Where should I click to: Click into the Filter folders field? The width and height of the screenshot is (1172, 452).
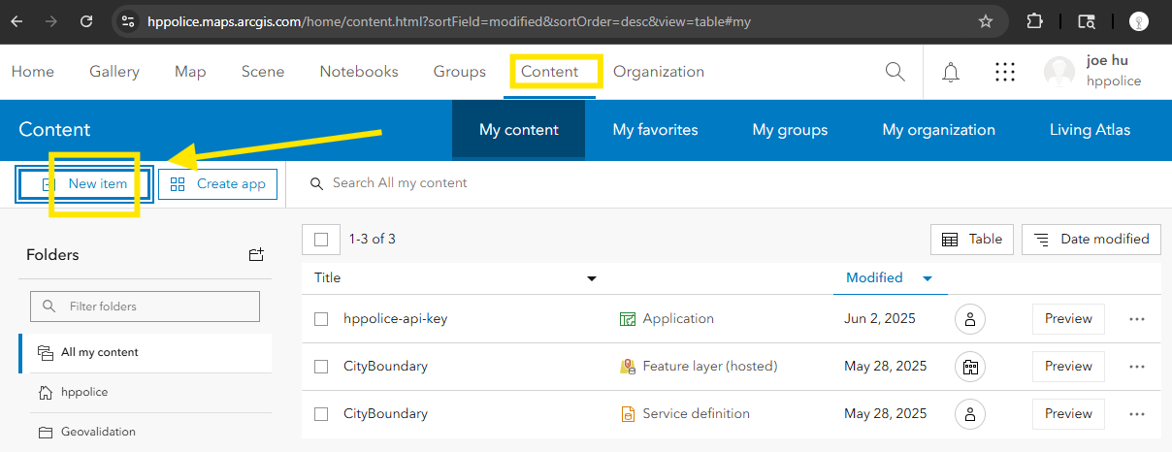(146, 307)
